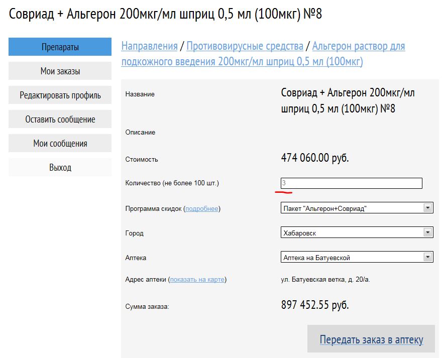This screenshot has height=358, width=442.
Task: Open the Аптека dropdown showing Аптека на Батуевской
Action: coord(357,257)
